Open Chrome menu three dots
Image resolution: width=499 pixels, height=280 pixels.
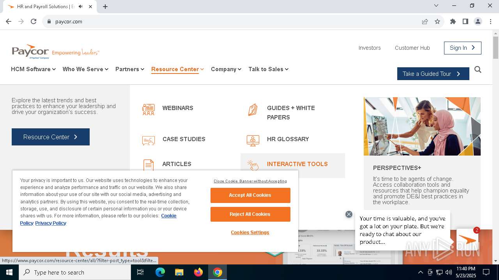coord(490,21)
